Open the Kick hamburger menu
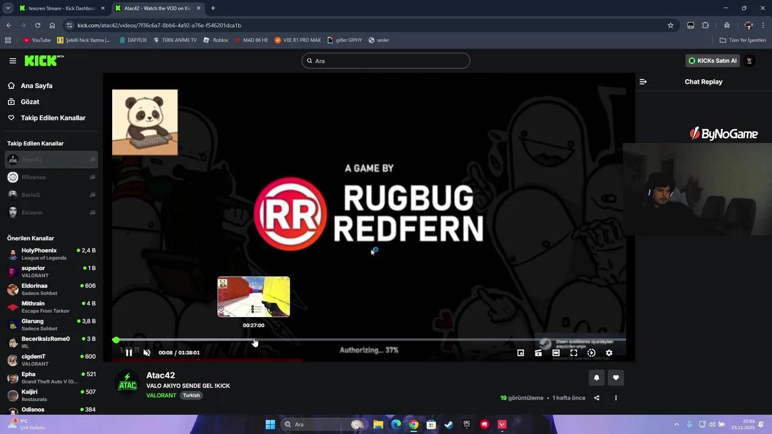772x434 pixels. click(13, 61)
